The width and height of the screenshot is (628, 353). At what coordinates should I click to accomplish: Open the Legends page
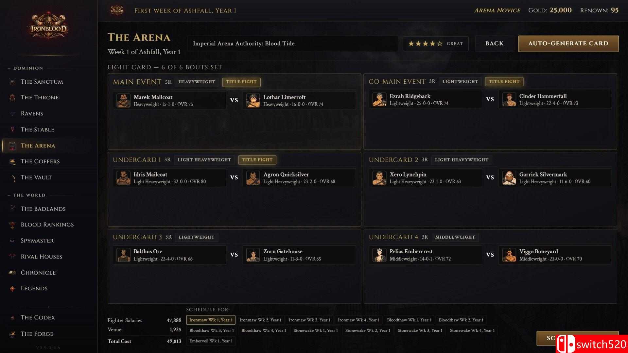point(49,288)
